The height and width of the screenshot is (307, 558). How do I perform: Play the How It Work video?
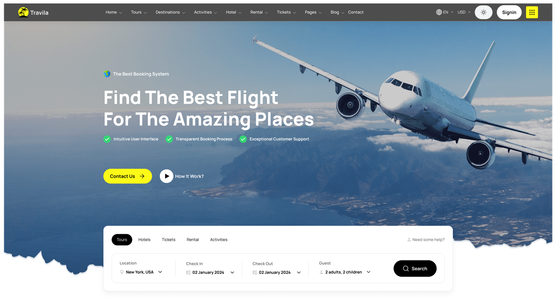point(166,176)
